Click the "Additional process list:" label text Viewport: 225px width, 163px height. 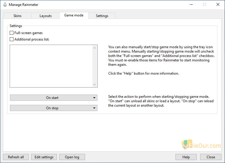click(x=32, y=39)
